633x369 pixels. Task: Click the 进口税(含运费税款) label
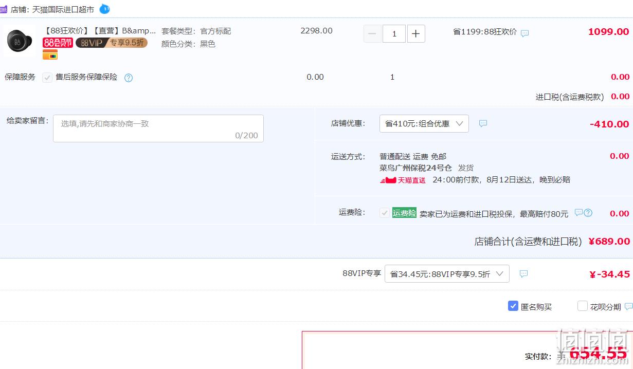(570, 97)
